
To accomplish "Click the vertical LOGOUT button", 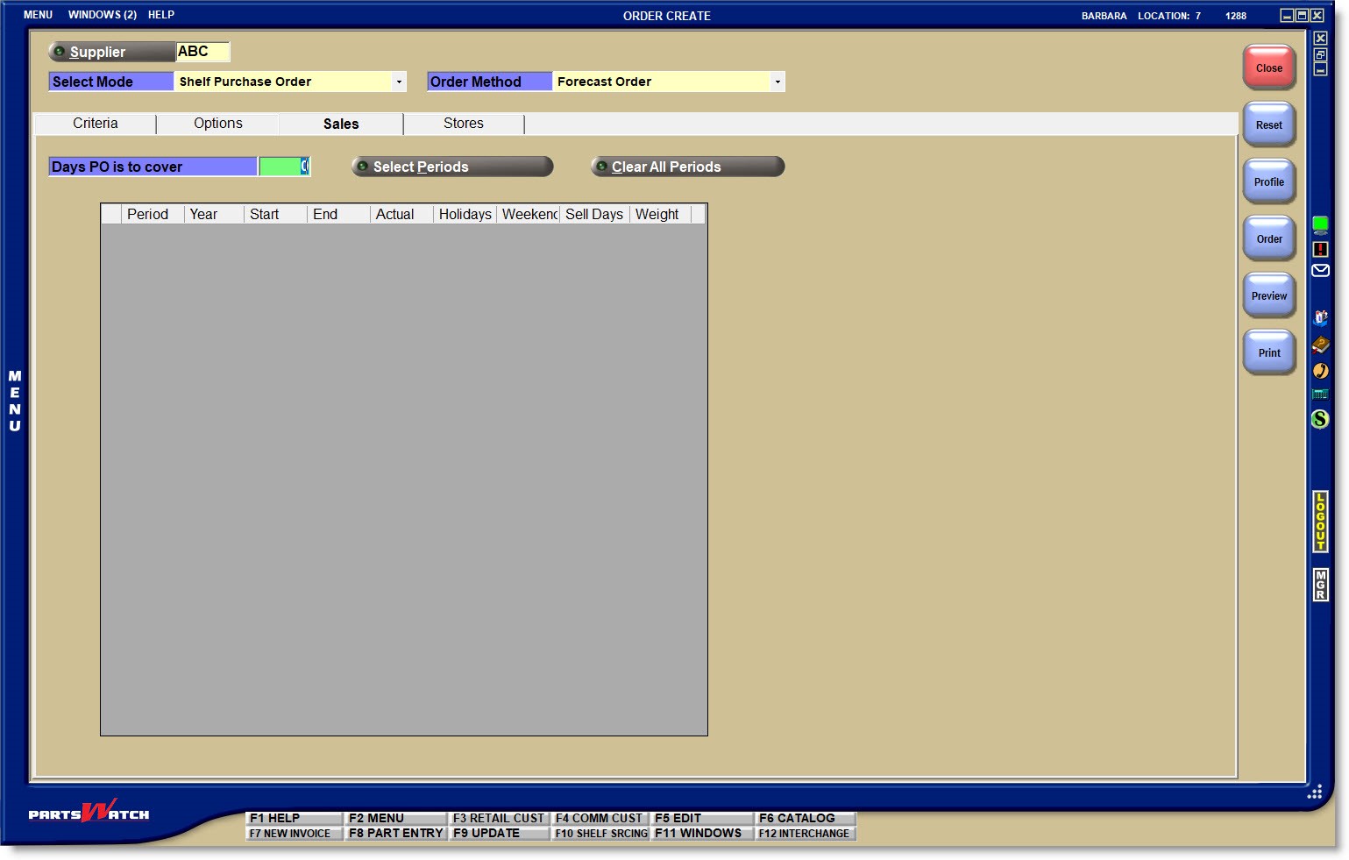I will pos(1320,522).
